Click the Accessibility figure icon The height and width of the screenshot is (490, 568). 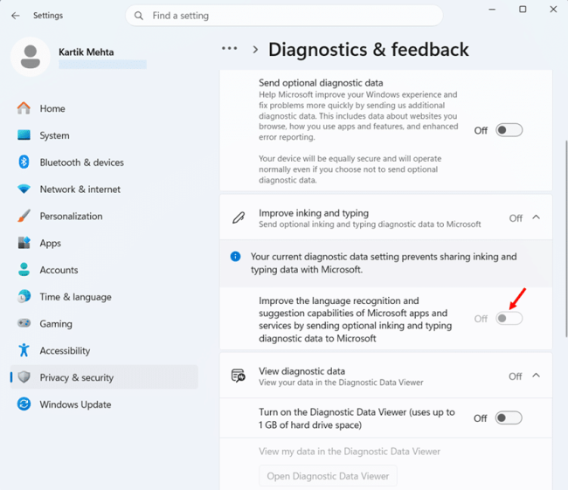point(24,350)
